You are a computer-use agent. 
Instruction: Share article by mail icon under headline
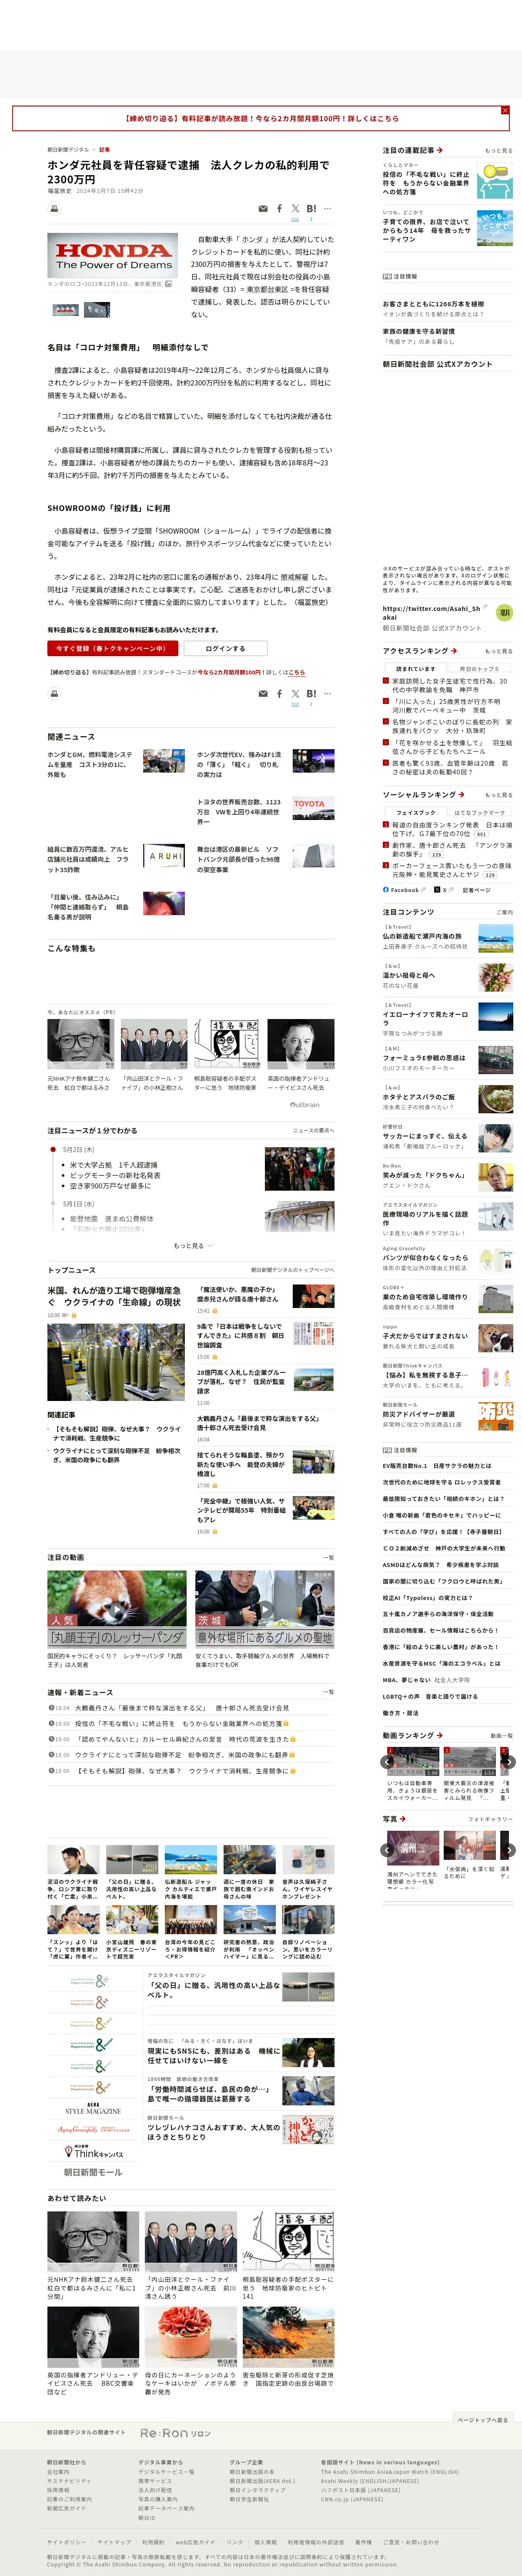[x=264, y=209]
